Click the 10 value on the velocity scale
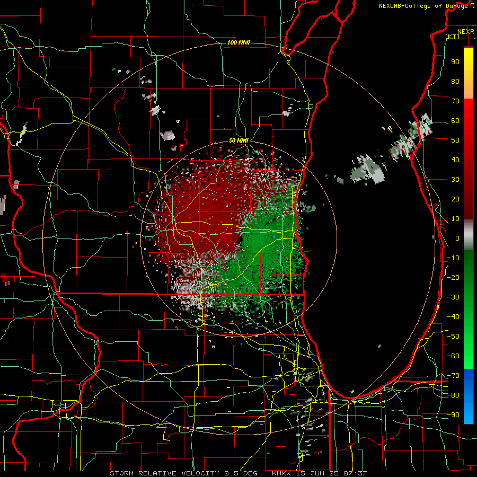The height and width of the screenshot is (477, 477). 455,219
